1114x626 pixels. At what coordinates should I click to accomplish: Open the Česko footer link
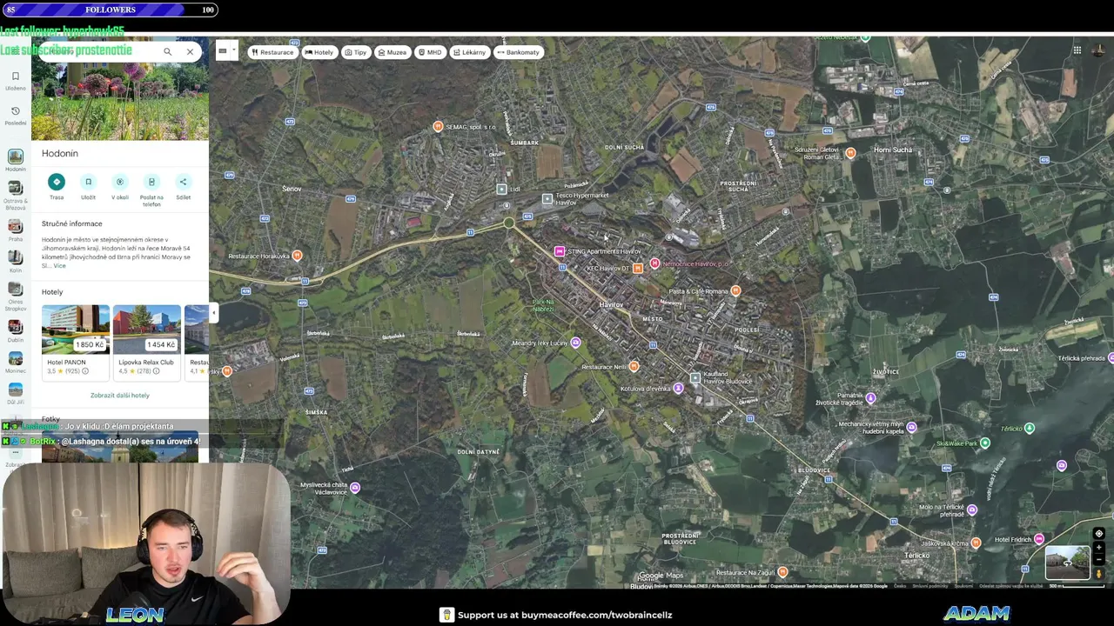pos(899,586)
